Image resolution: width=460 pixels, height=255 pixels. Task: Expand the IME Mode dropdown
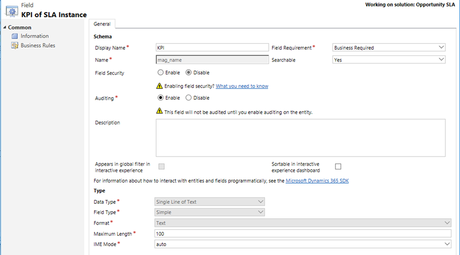tap(302, 244)
